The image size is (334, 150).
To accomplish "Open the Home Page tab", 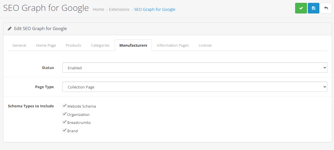I will pyautogui.click(x=46, y=45).
